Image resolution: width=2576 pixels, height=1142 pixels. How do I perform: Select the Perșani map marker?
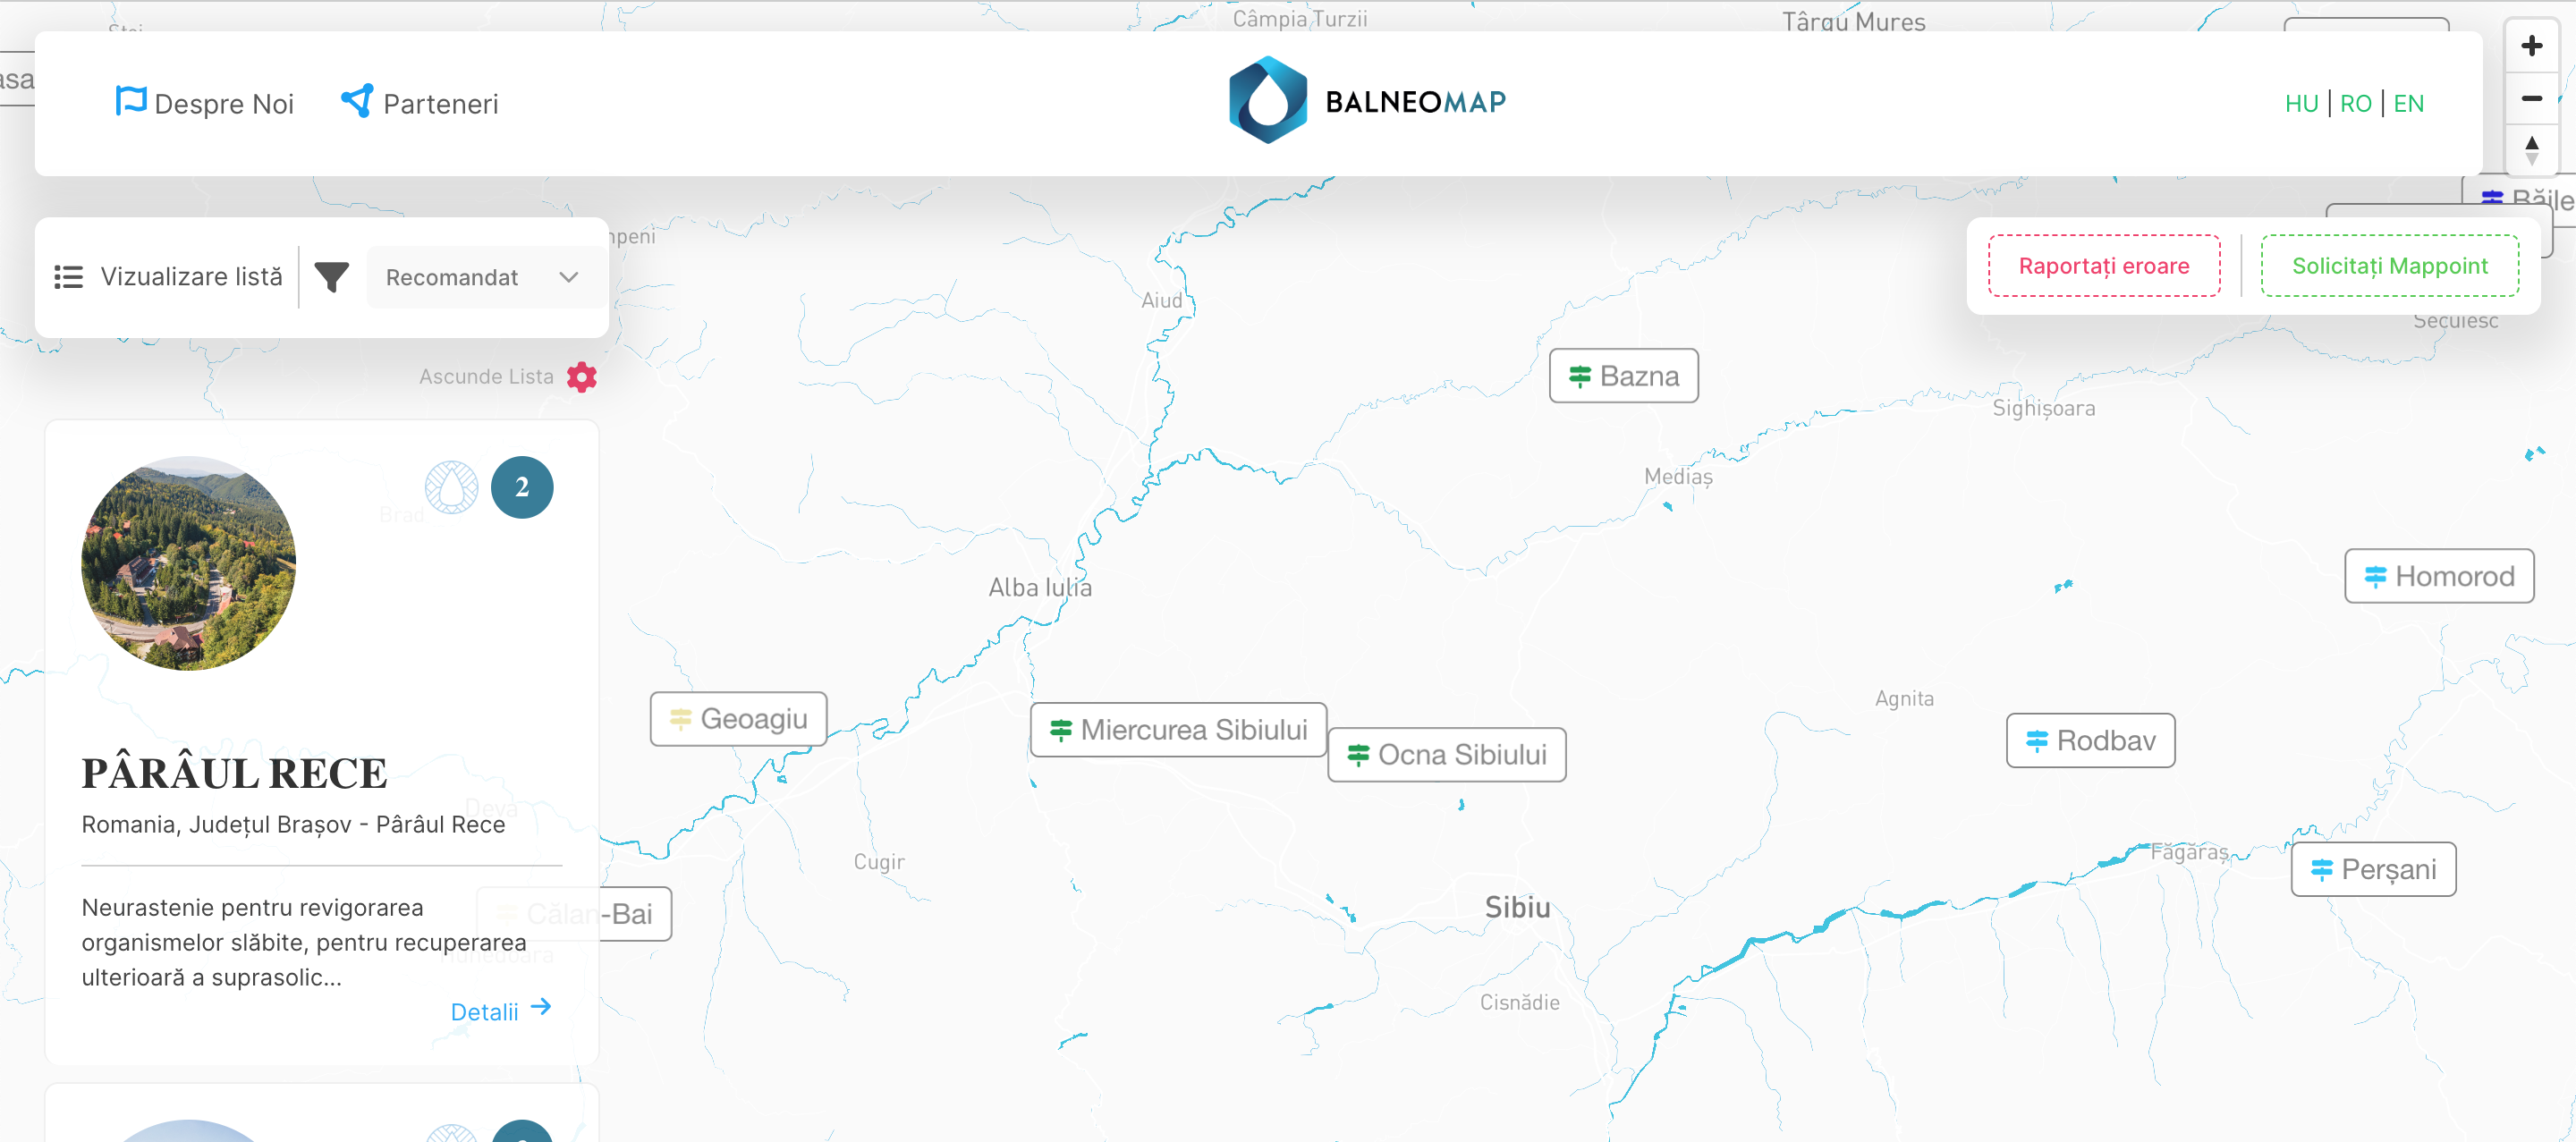2373,869
